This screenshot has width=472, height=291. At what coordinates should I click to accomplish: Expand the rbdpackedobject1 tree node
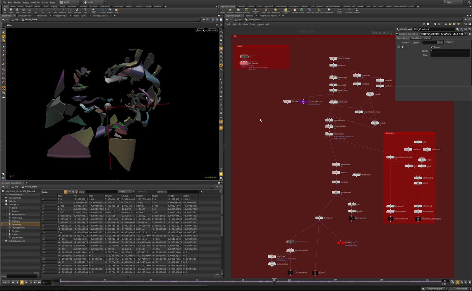(x=6, y=241)
